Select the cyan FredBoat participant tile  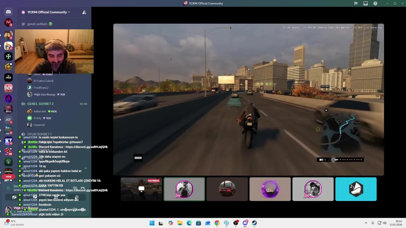(x=356, y=189)
